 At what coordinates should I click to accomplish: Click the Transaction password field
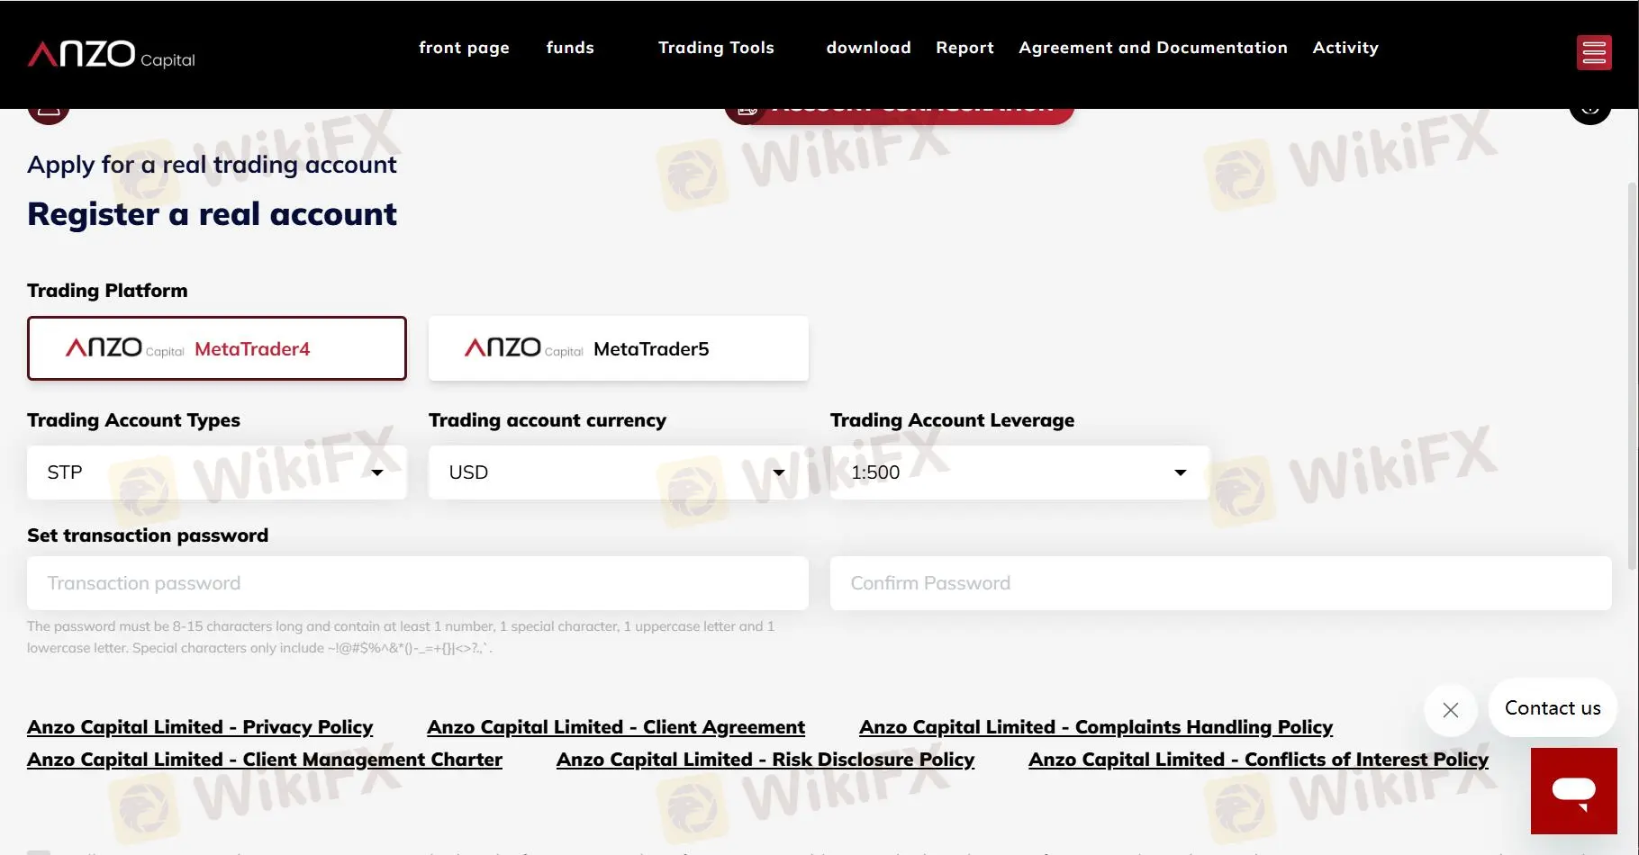pyautogui.click(x=418, y=583)
